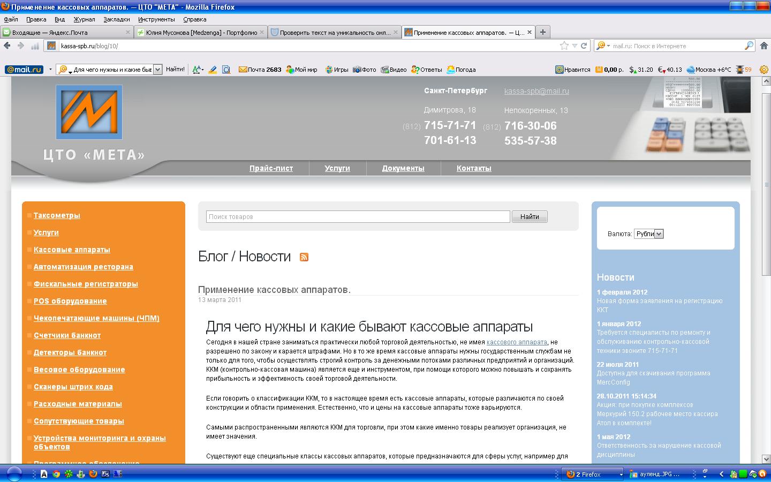Open Видео in the Mail.ru toolbar
This screenshot has height=482, width=771.
tap(394, 70)
